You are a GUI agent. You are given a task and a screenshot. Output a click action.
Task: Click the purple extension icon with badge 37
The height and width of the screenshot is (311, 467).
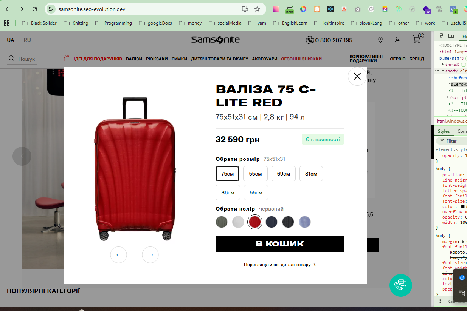point(426,9)
